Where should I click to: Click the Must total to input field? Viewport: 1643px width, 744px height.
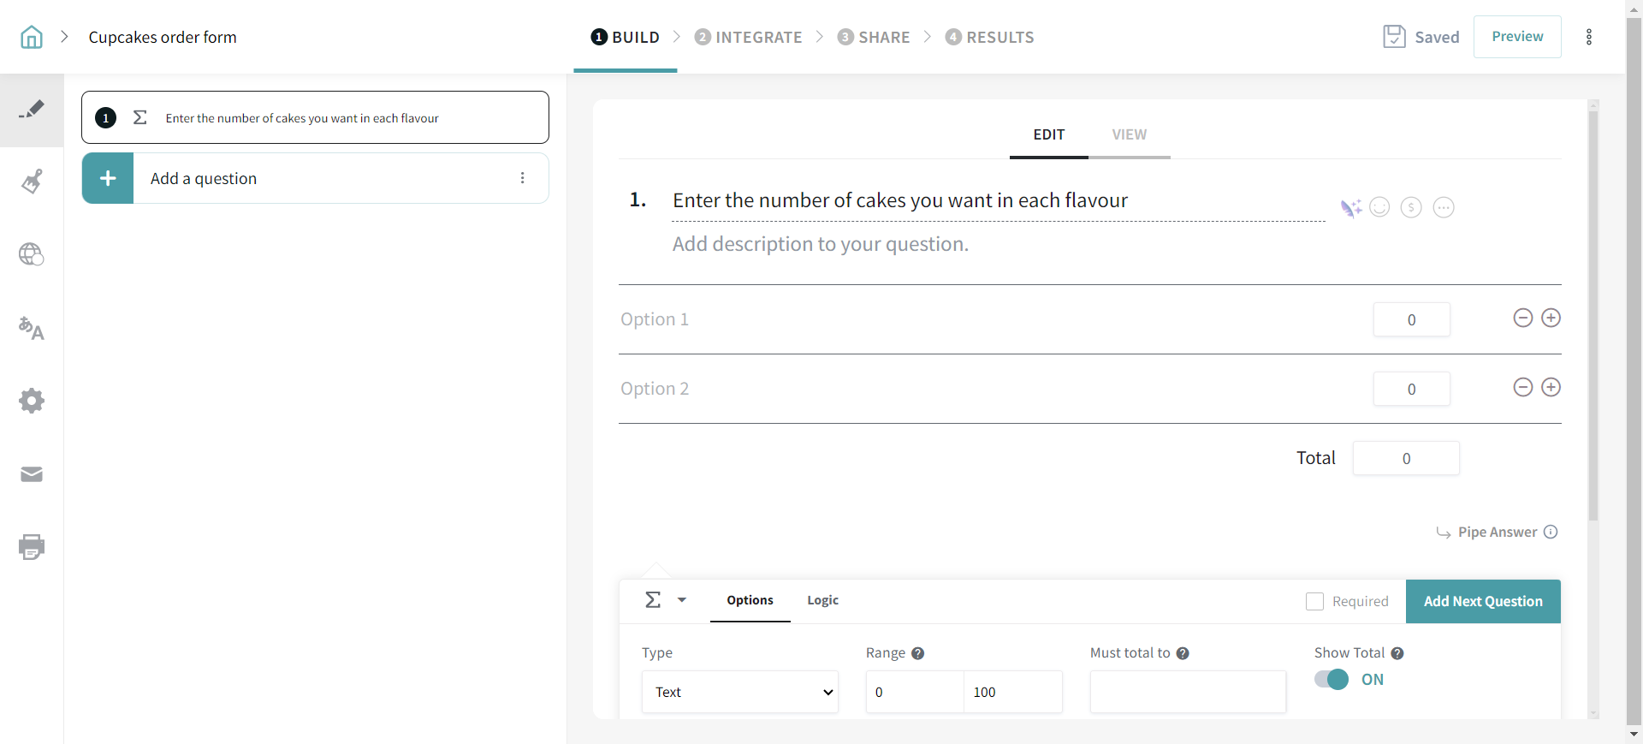point(1187,692)
